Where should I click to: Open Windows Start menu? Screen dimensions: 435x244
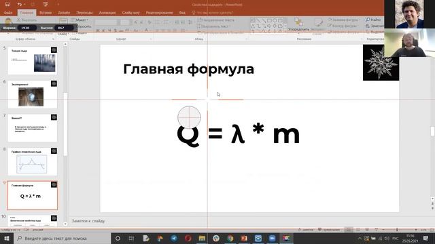(x=6, y=238)
